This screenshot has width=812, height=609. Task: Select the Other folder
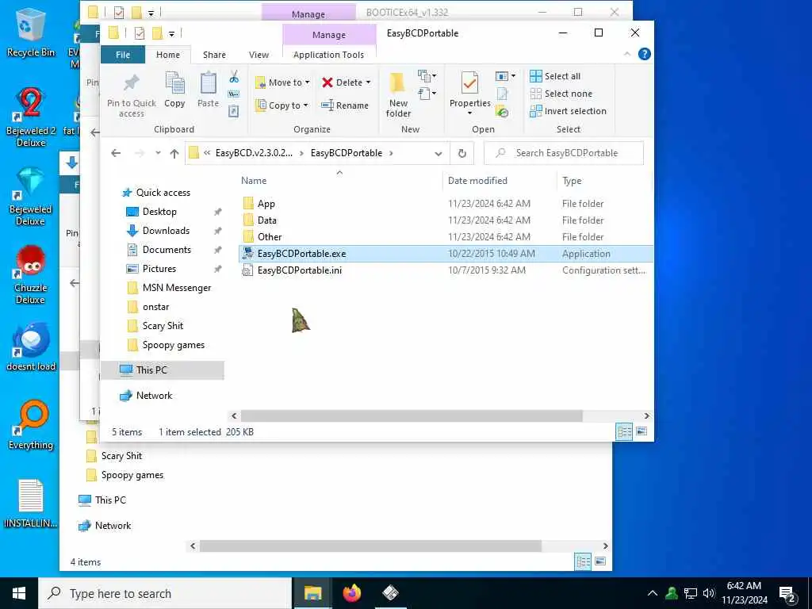click(270, 236)
